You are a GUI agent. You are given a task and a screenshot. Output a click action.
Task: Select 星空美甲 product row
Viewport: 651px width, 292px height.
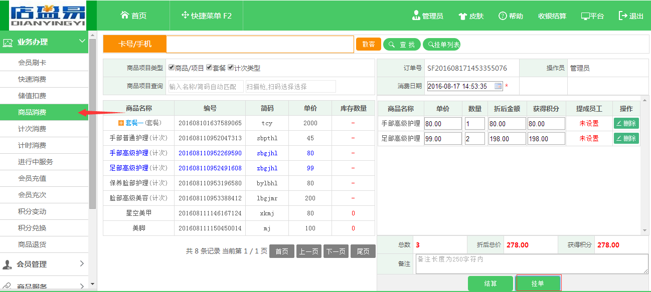pyautogui.click(x=239, y=213)
